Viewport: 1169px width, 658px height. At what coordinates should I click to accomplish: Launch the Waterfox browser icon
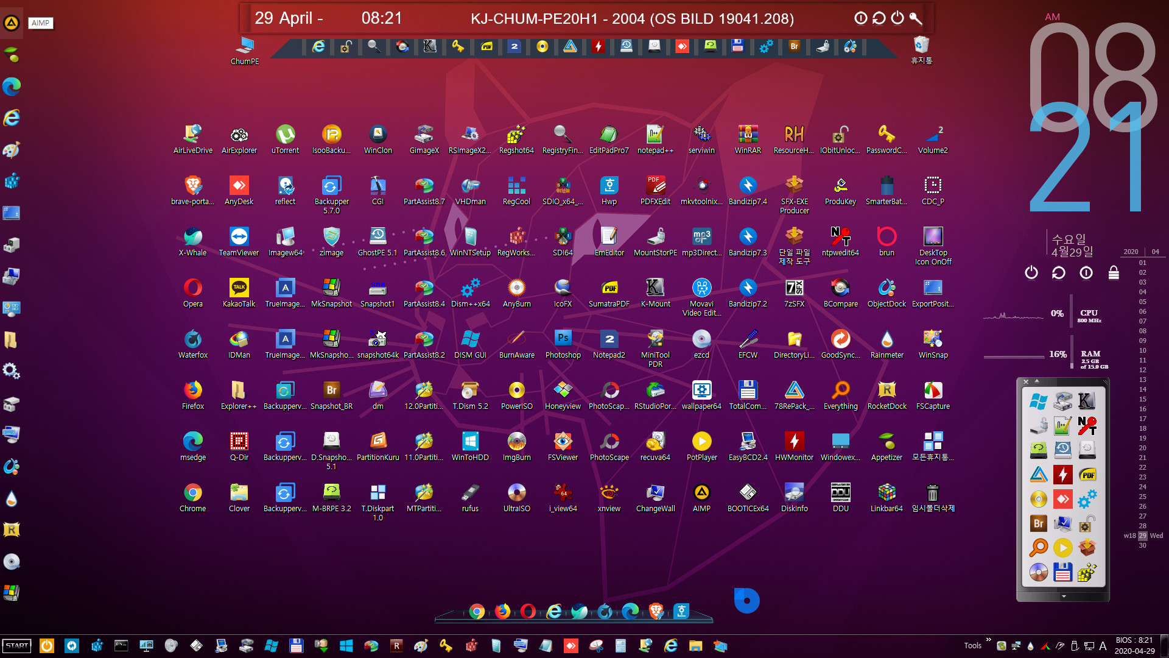193,344
